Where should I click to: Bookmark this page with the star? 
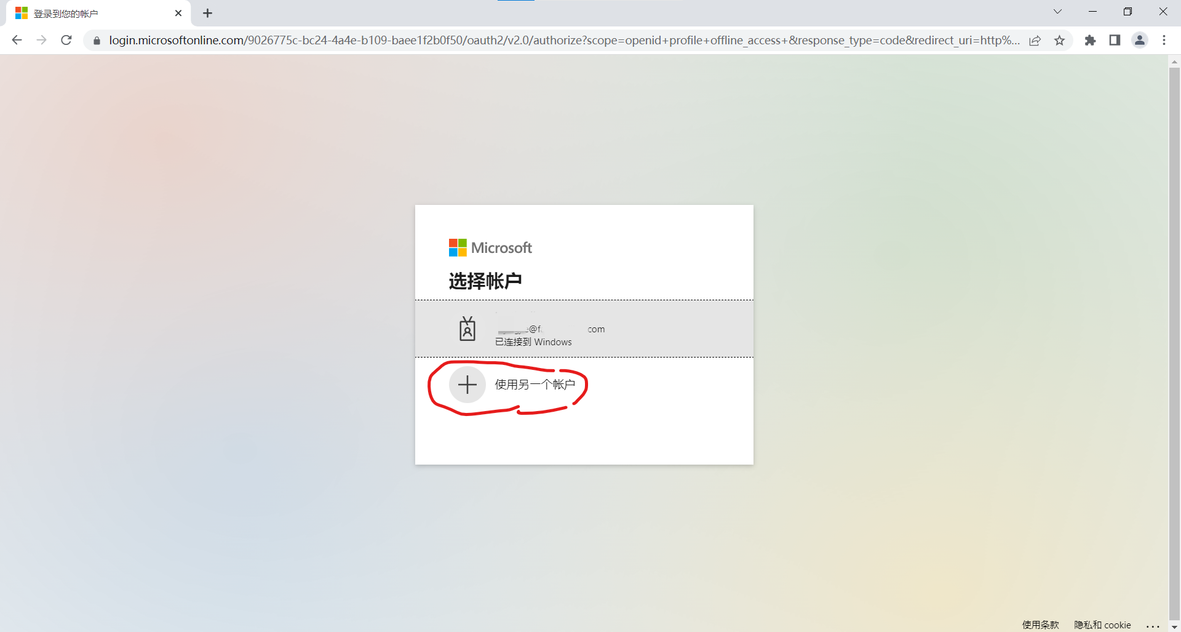(x=1059, y=41)
